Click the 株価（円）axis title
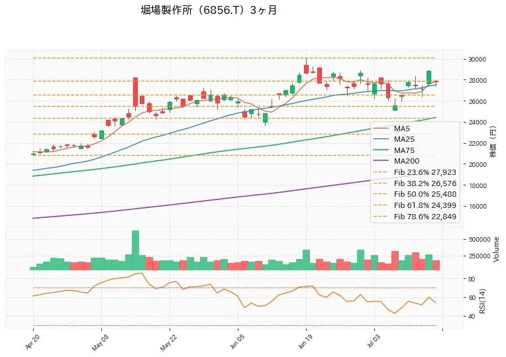Screen dimensions: 506x357 click(x=493, y=141)
